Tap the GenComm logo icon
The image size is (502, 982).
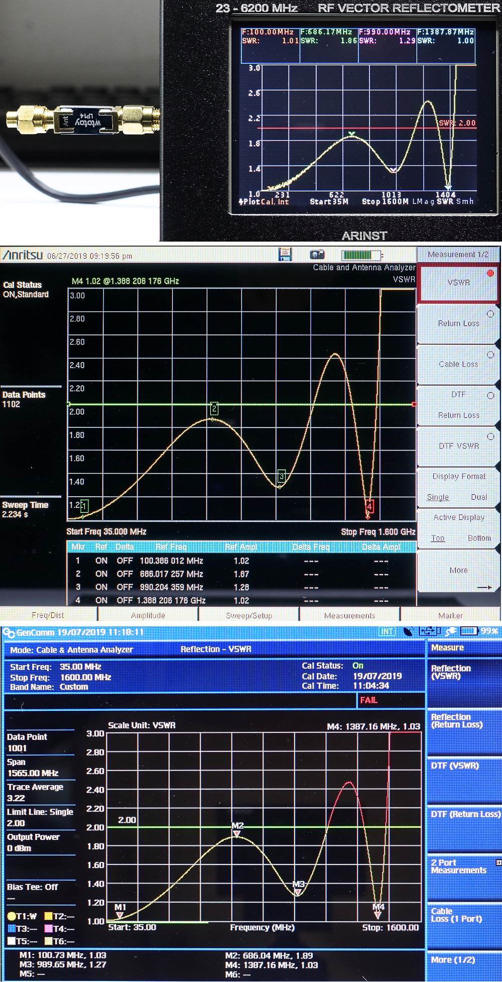click(9, 633)
